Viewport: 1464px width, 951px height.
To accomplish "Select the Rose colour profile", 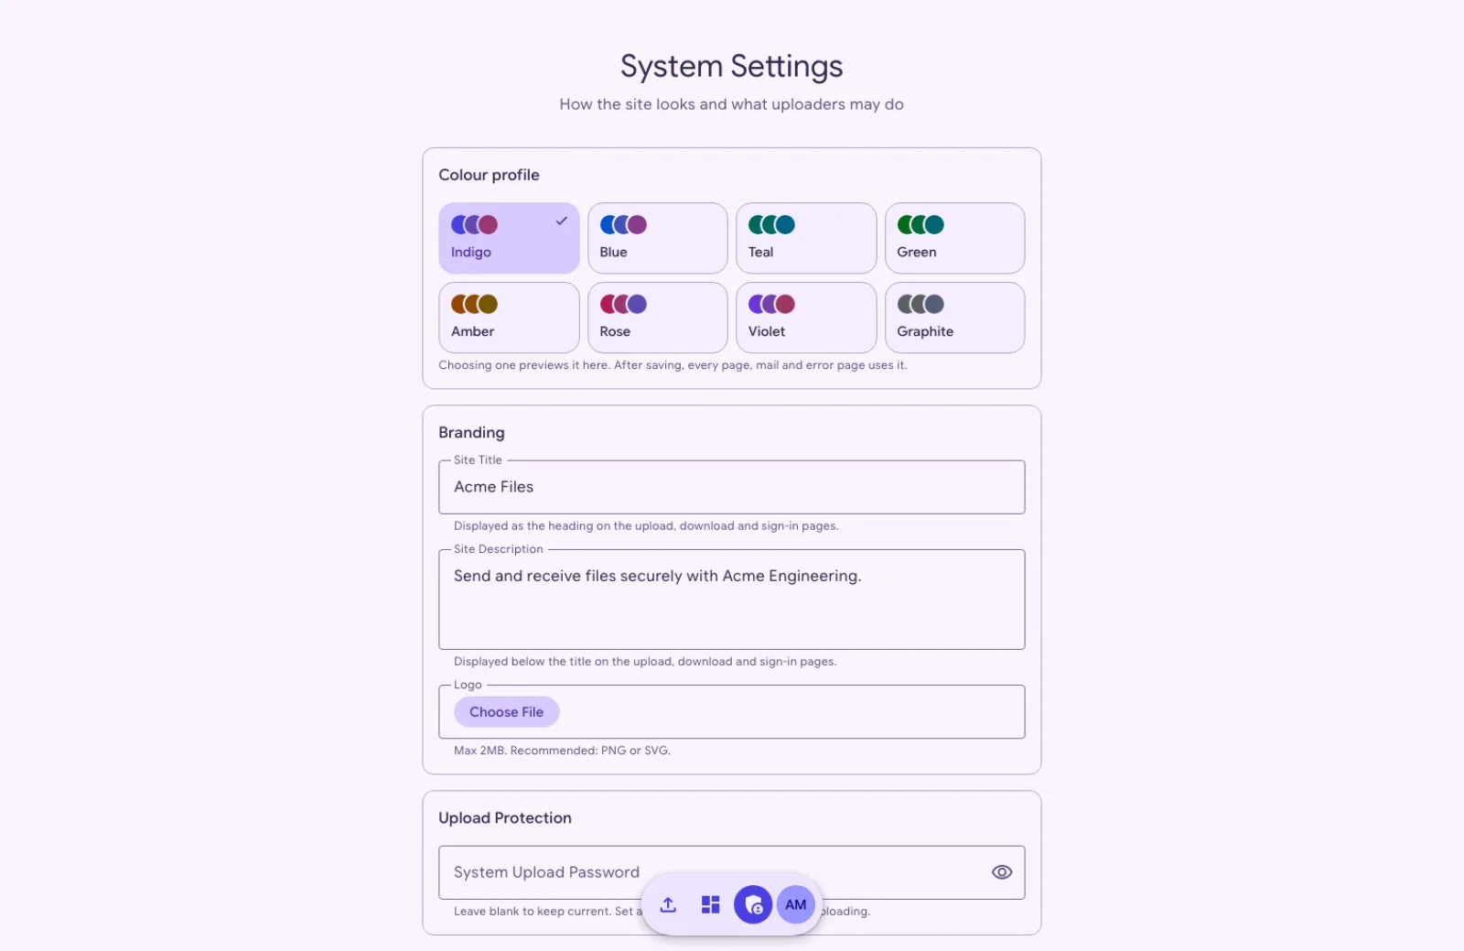I will coord(658,318).
